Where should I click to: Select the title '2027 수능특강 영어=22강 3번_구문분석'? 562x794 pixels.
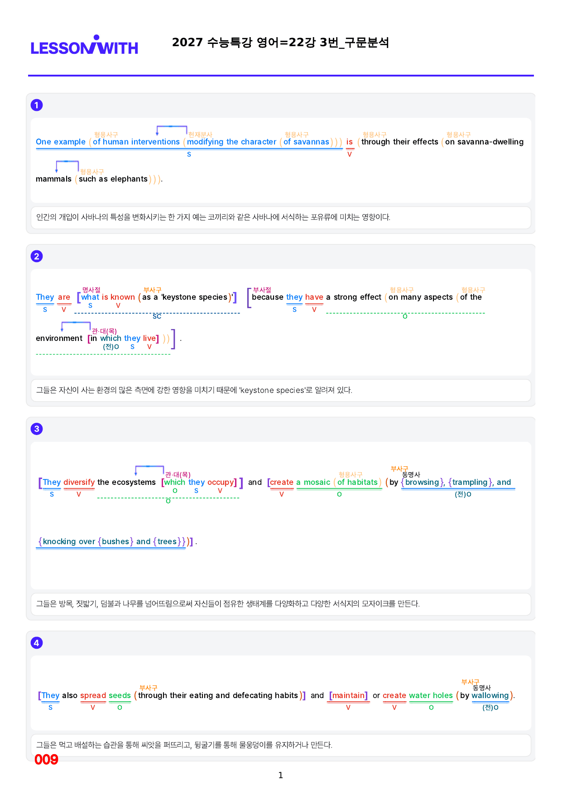tap(280, 43)
